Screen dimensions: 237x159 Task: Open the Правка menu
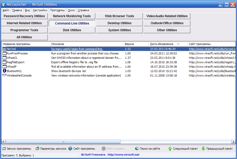click(17, 10)
